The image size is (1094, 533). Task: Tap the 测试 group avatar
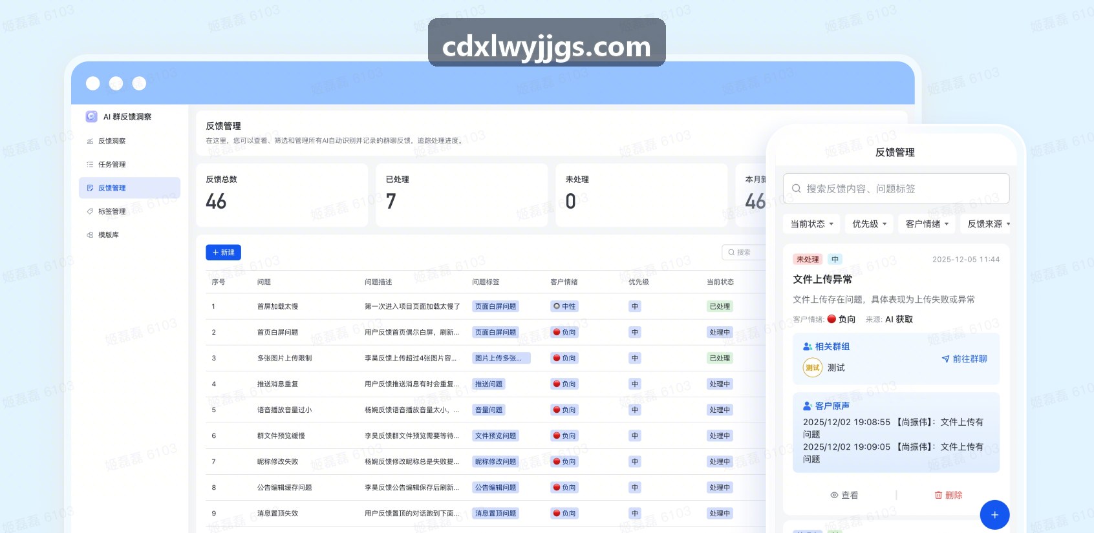click(x=813, y=368)
